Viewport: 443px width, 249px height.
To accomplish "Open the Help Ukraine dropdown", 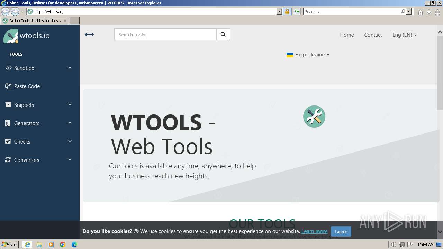I will 308,55.
